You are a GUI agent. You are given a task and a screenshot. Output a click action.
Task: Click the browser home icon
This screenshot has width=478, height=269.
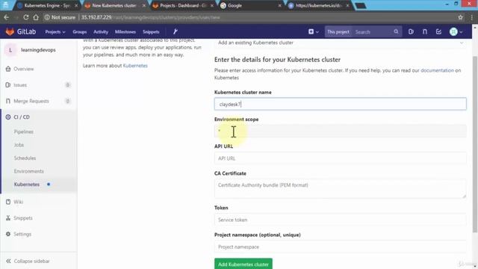pos(36,17)
